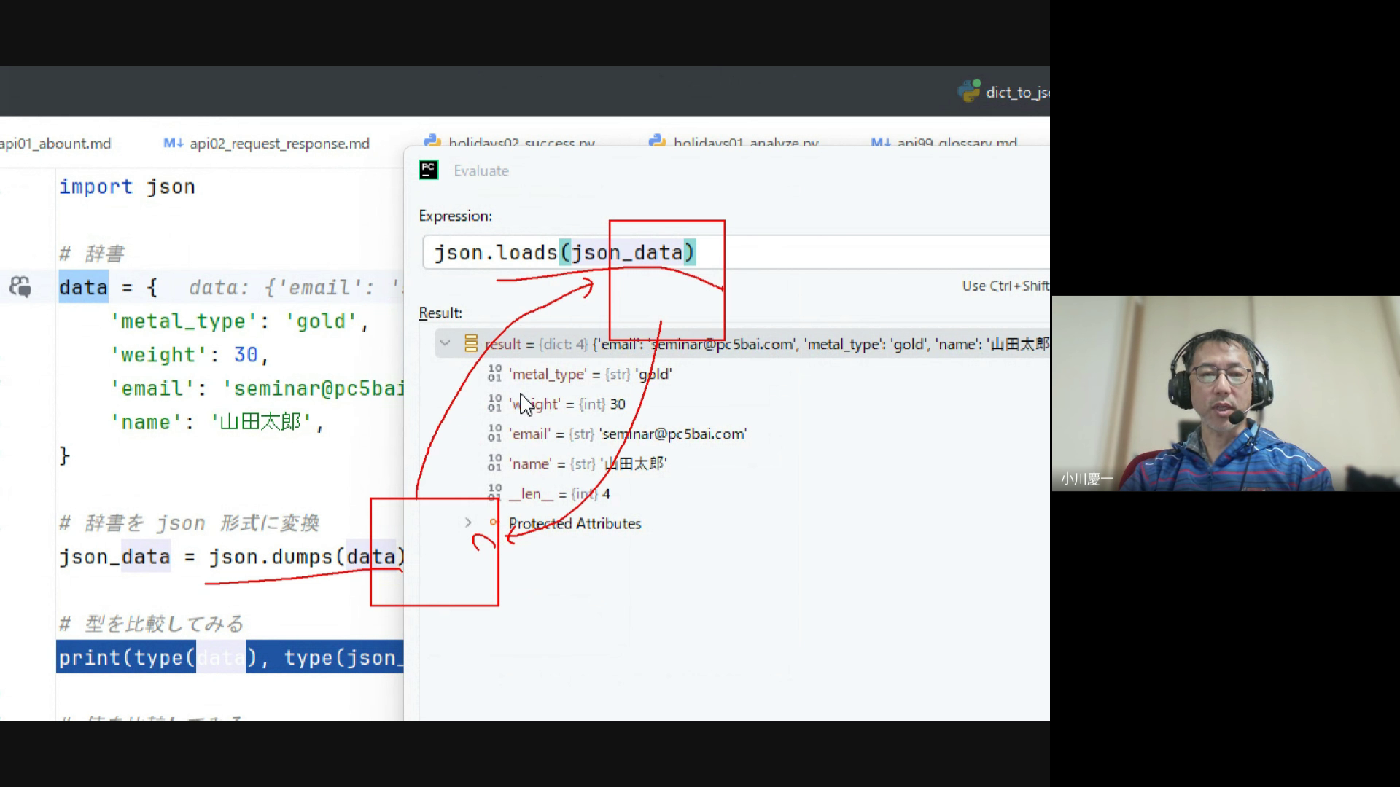Click the dict_to_js run configuration selector
1400x787 pixels.
click(1016, 93)
